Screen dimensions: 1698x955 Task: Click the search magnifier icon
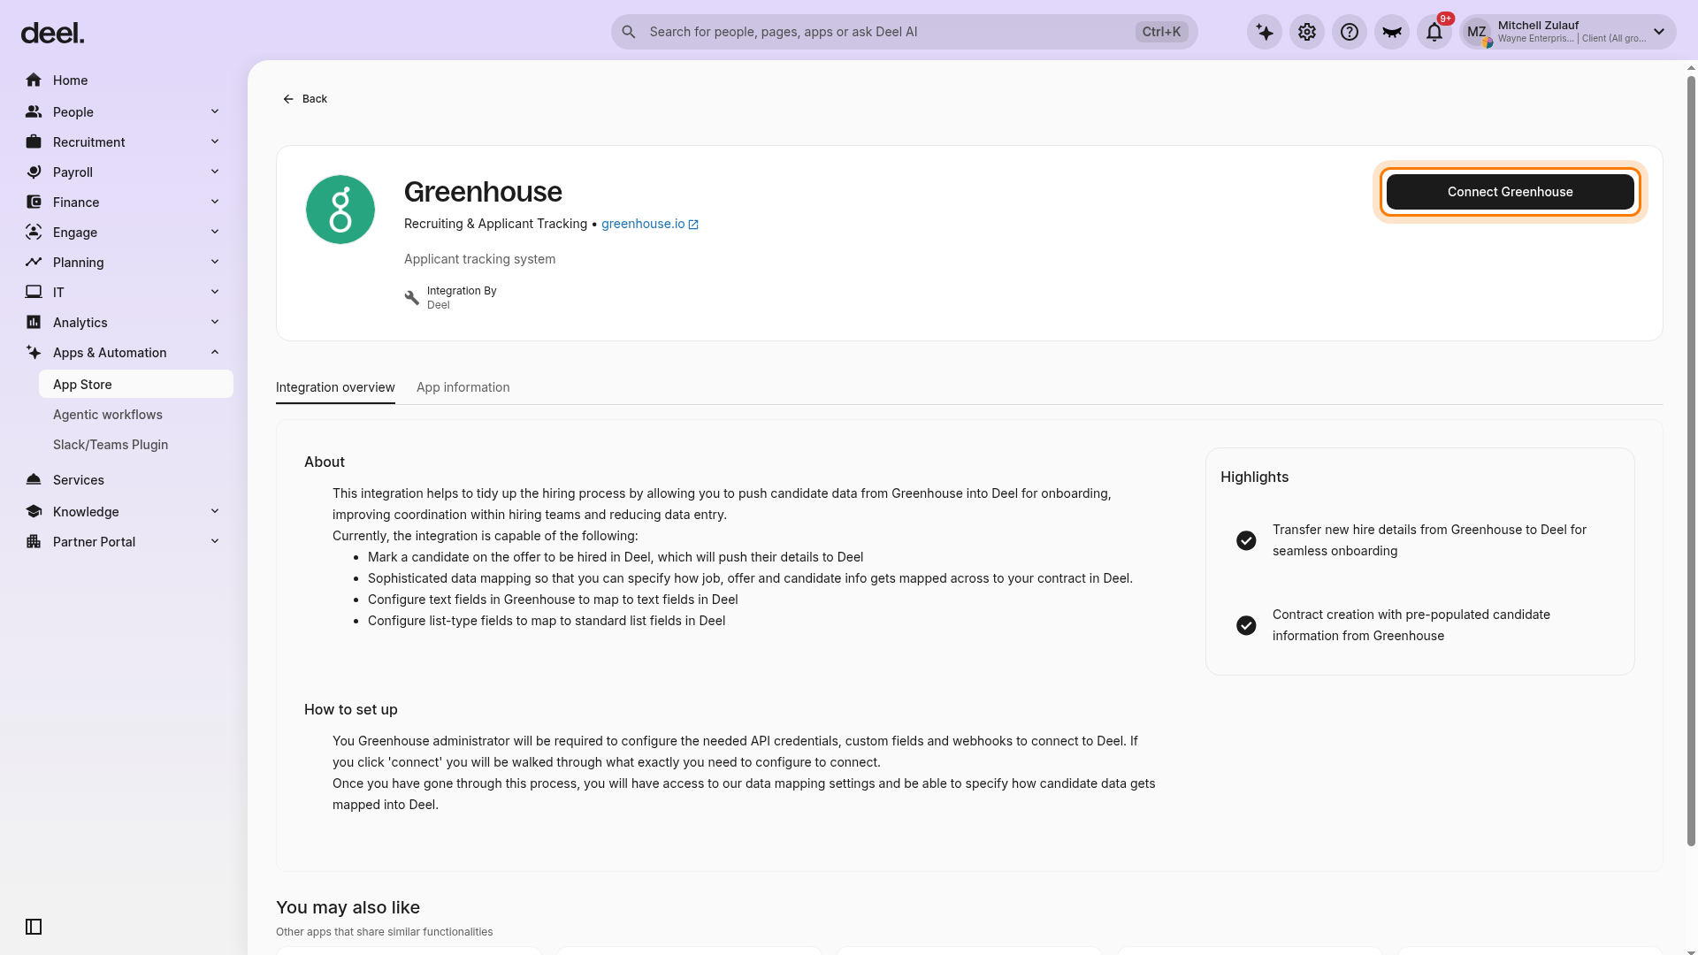point(629,32)
